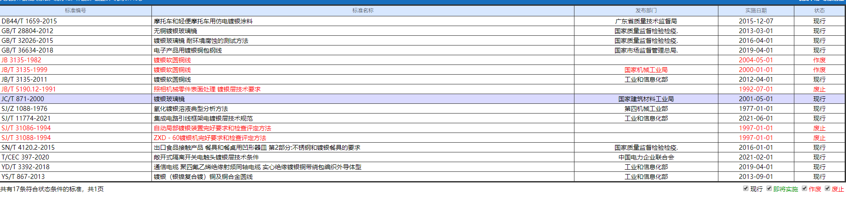This screenshot has width=846, height=201.
Task: Open the 镀银玻璃镜 耐环境腐蚀的测试方法 entry
Action: (x=201, y=41)
